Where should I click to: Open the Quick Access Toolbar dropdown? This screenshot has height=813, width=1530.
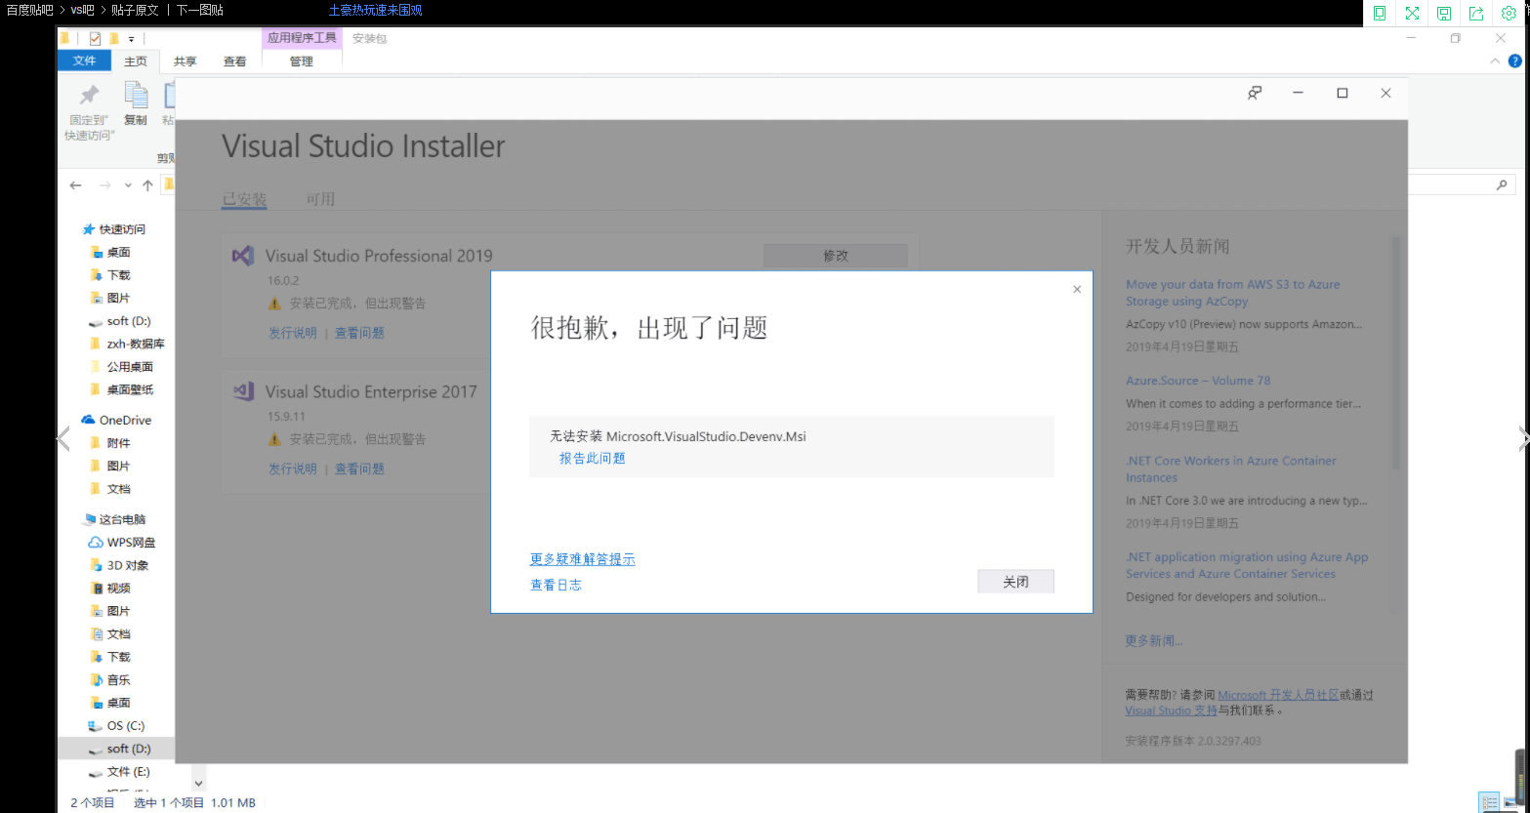click(x=131, y=39)
